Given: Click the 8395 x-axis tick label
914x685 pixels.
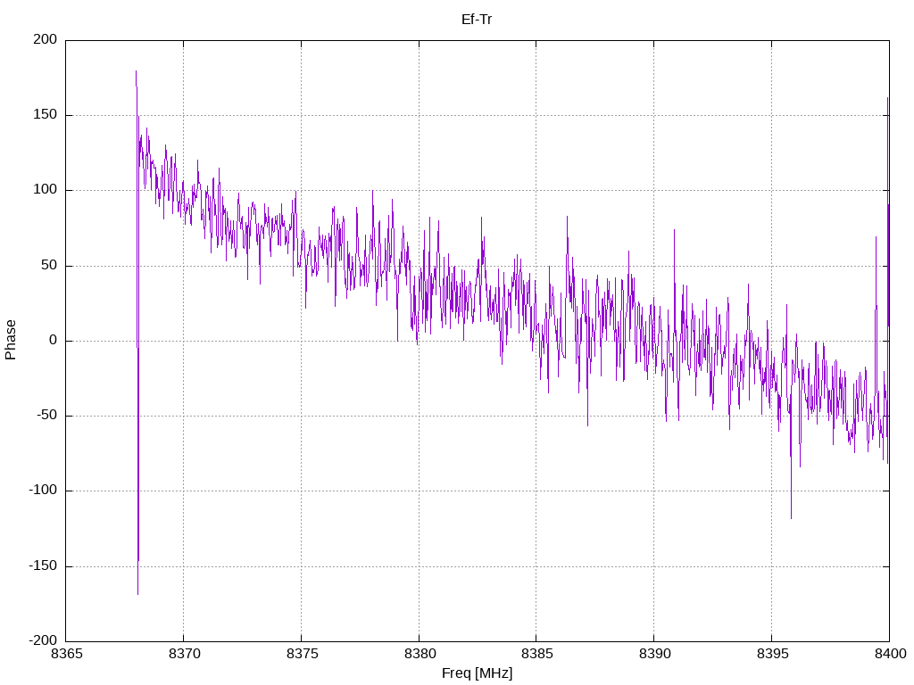Looking at the screenshot, I should pyautogui.click(x=772, y=654).
